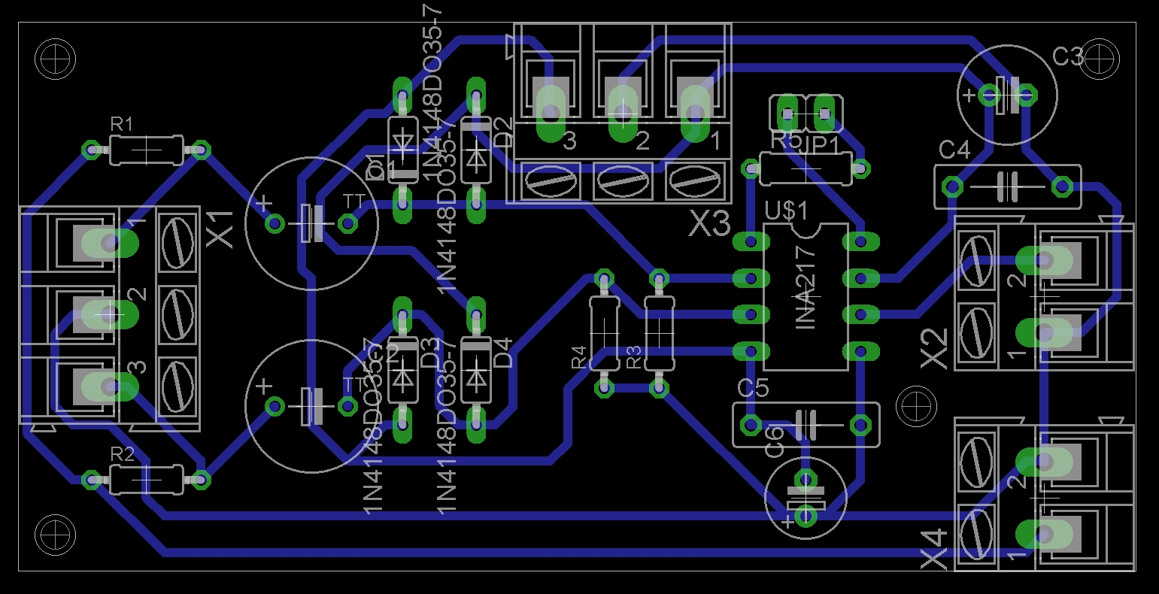1159x594 pixels.
Task: Select resistor R1 near the top left
Action: point(147,150)
